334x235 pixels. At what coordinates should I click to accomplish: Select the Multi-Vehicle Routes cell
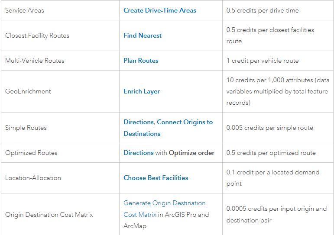[35, 61]
